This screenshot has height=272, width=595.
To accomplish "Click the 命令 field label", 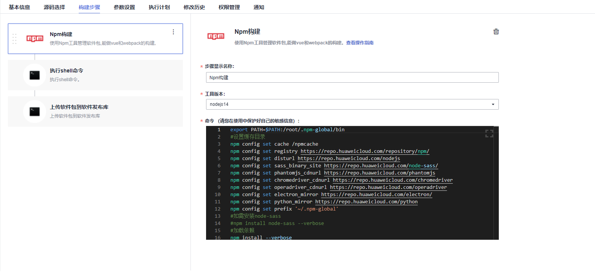I will pyautogui.click(x=252, y=121).
